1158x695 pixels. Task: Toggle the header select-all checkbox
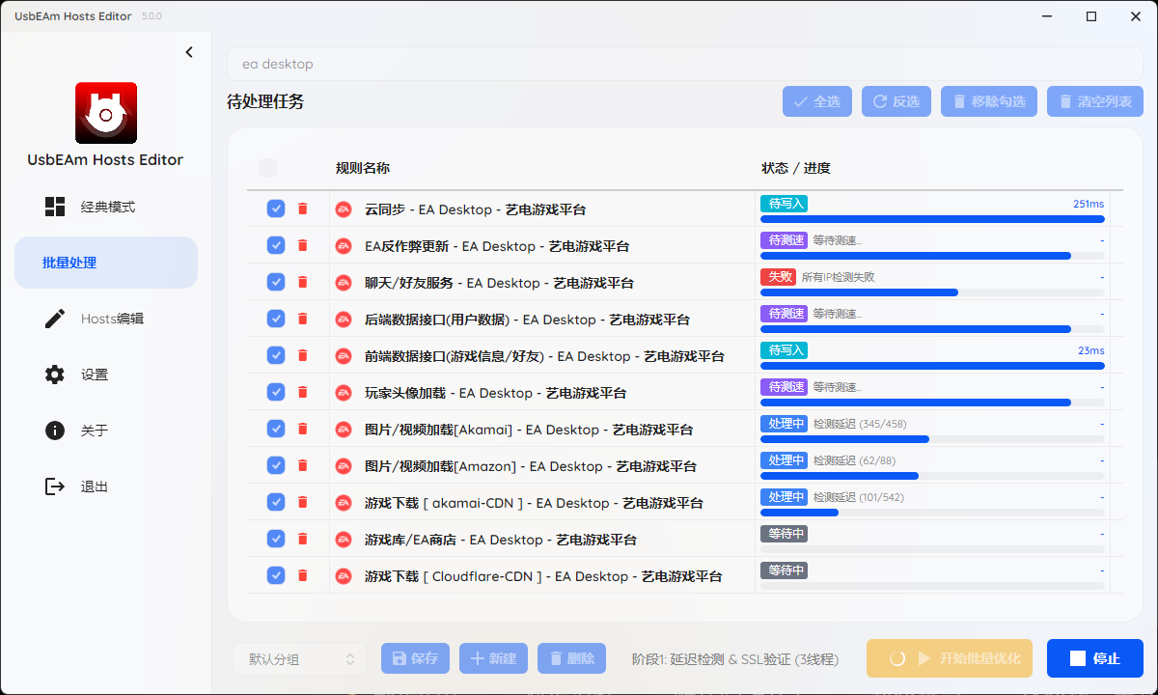268,168
